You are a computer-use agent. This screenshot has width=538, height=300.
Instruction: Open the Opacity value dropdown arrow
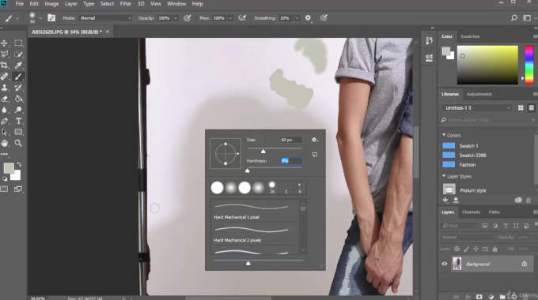click(x=176, y=18)
